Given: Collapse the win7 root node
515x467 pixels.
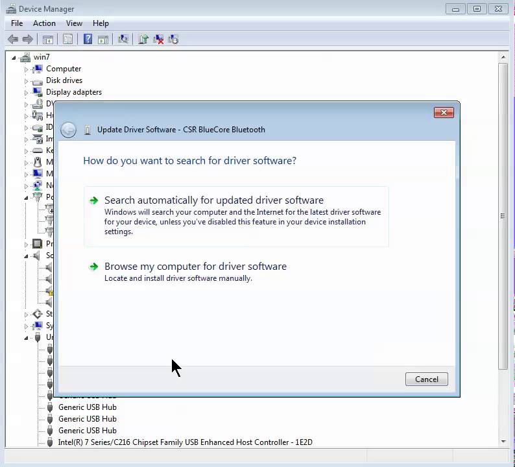Looking at the screenshot, I should tap(14, 58).
